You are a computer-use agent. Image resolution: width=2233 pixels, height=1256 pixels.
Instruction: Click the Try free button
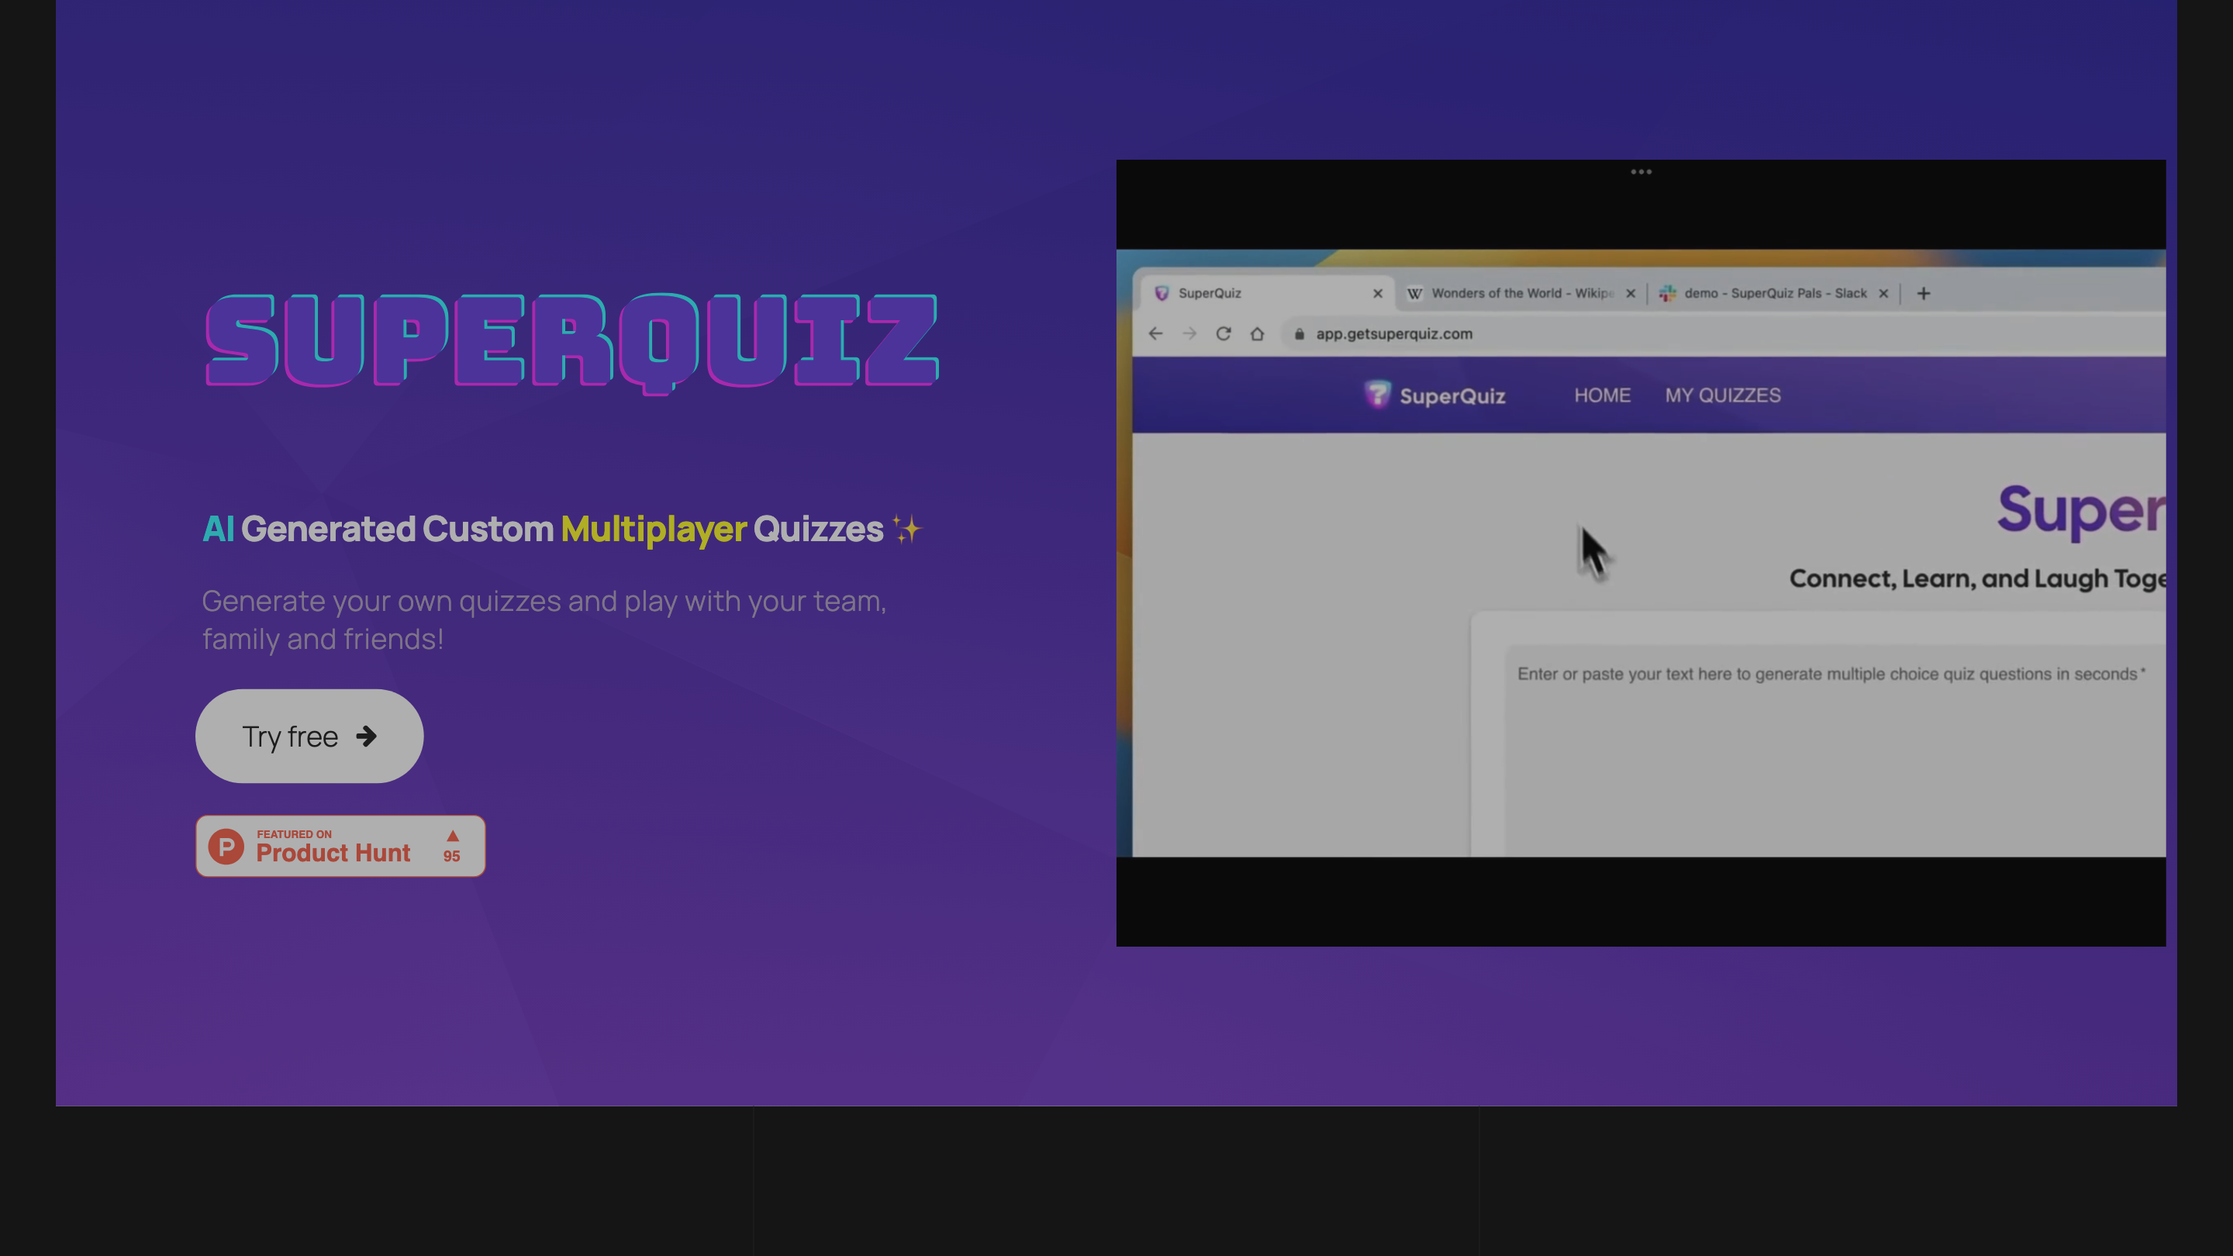[x=309, y=735]
